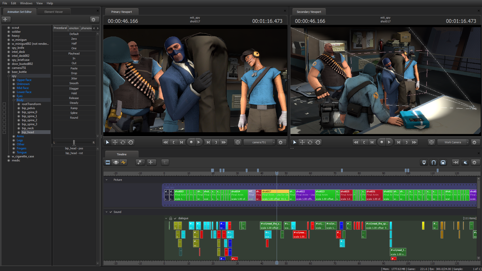The height and width of the screenshot is (271, 482).
Task: Enable playhead lock in the timeline toolbar
Action: 424,162
